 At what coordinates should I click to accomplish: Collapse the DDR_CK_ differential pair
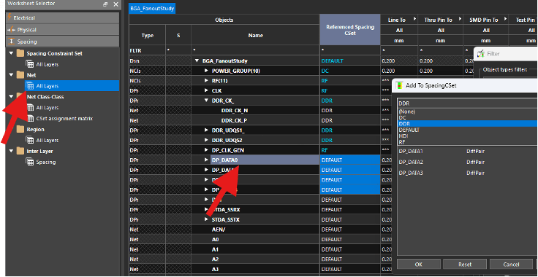pyautogui.click(x=206, y=101)
